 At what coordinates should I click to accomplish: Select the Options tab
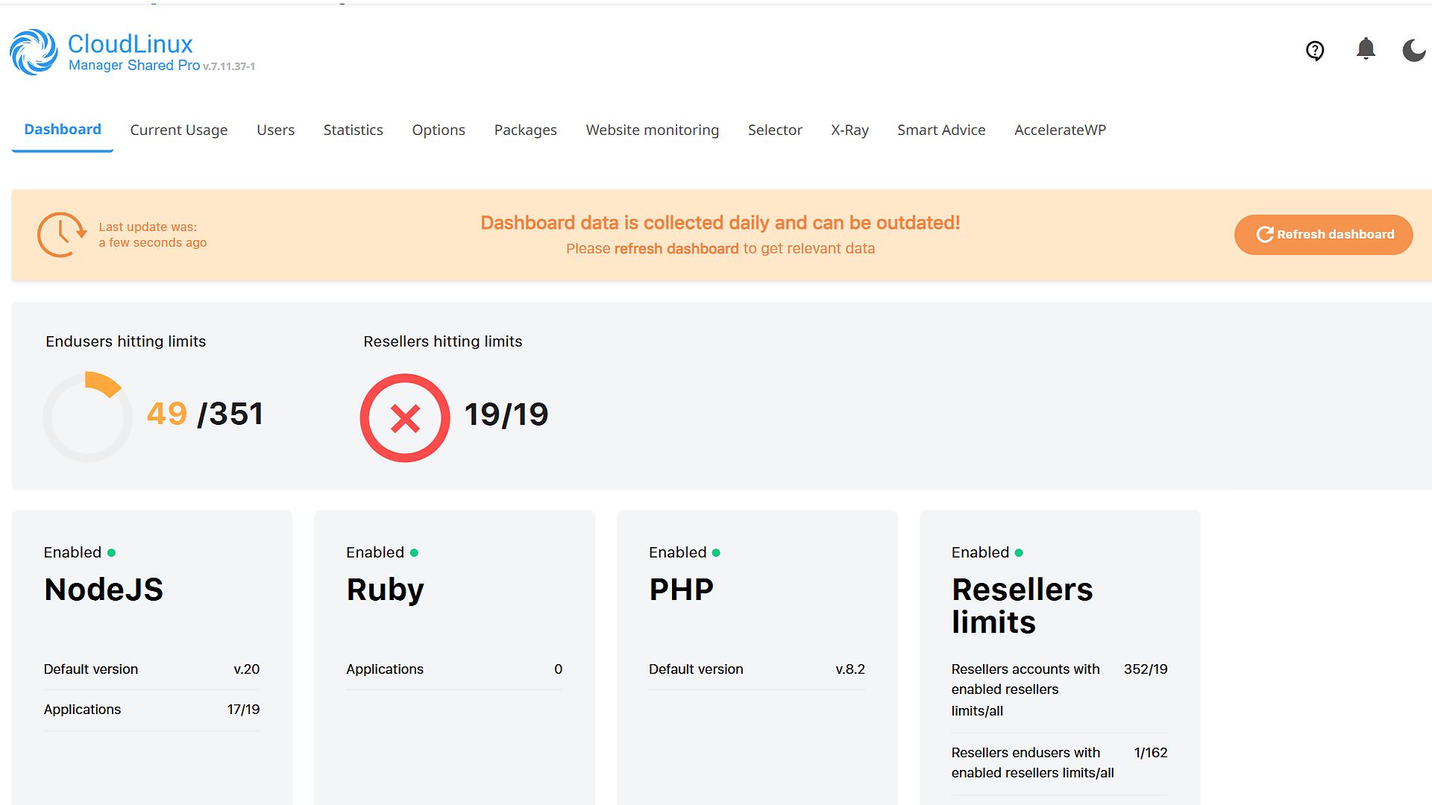pos(439,130)
